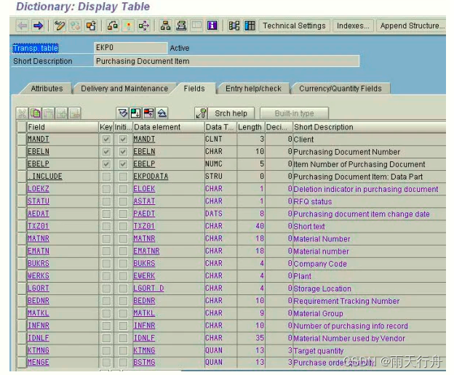454x375 pixels.
Task: Click the Short Description column header
Action: click(x=370, y=127)
